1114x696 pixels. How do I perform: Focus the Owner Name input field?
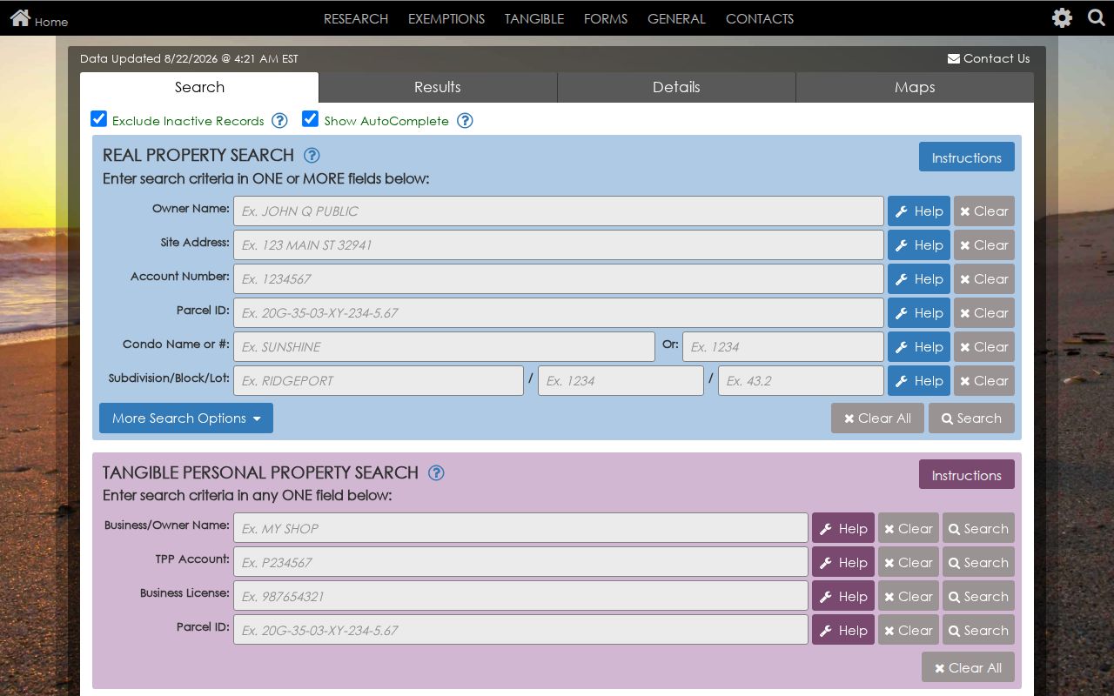(x=559, y=211)
